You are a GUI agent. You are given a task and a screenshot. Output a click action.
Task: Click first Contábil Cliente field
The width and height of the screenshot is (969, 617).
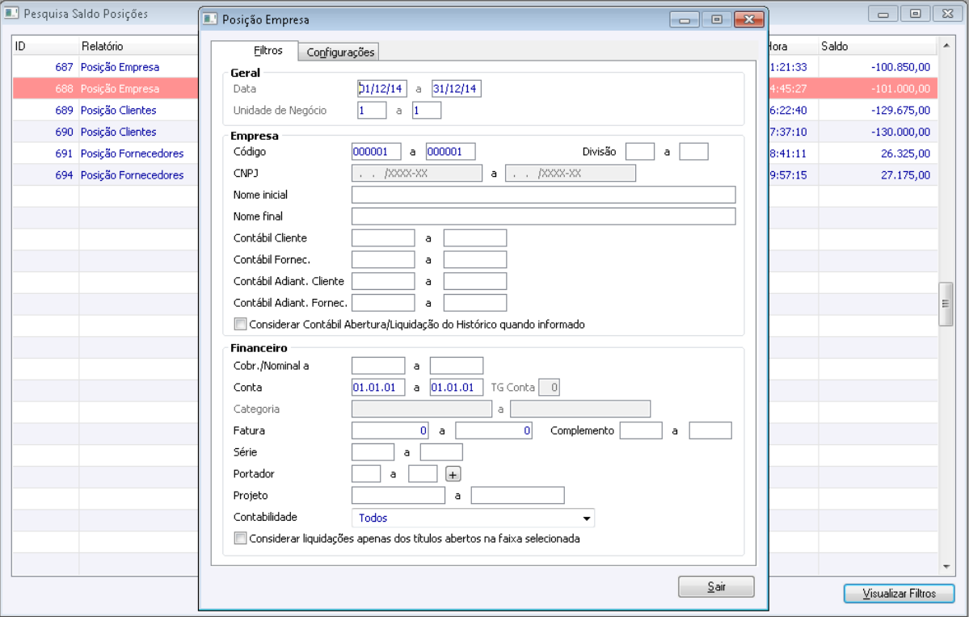tap(383, 238)
